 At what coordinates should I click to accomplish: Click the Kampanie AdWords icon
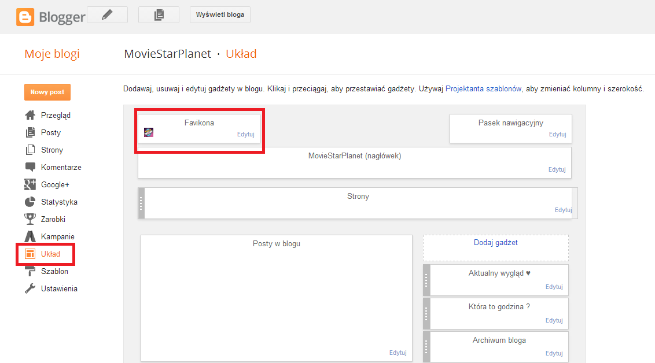tap(30, 236)
